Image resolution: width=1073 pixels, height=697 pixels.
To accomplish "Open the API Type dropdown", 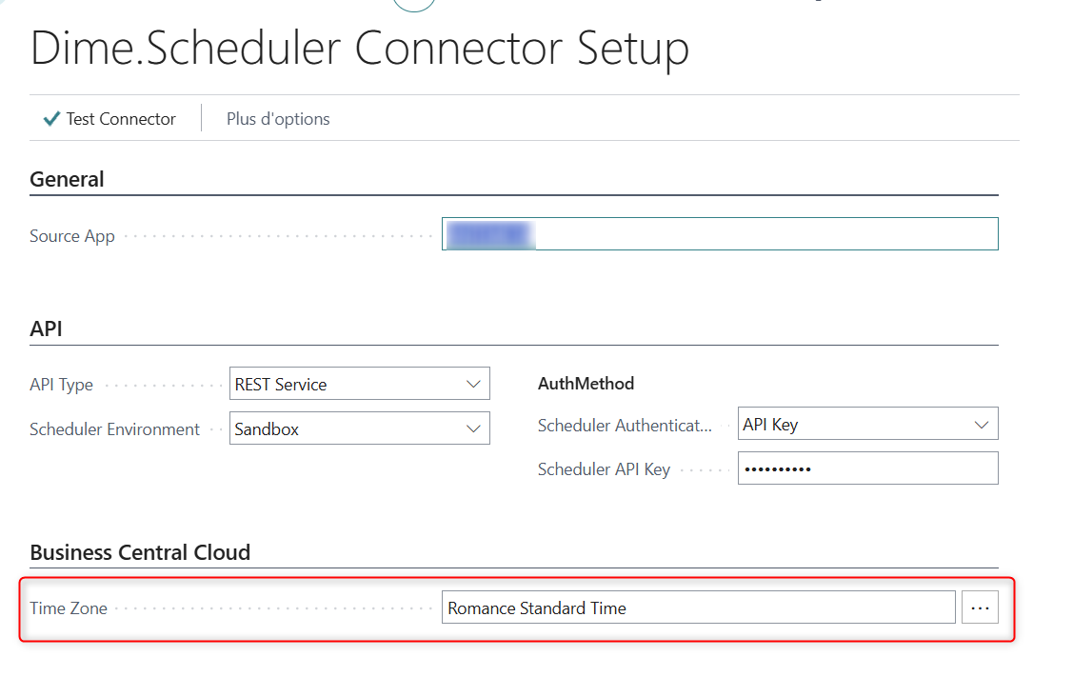I will coord(359,385).
